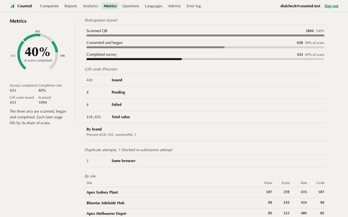The image size is (348, 217).
Task: Click the DON gauge label
Action: [63, 56]
